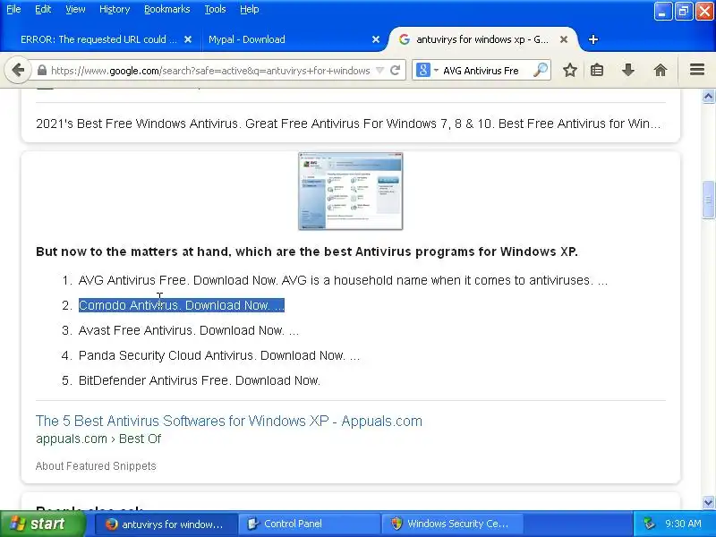Open the History menu
Viewport: 716px width, 537px height.
pyautogui.click(x=115, y=9)
